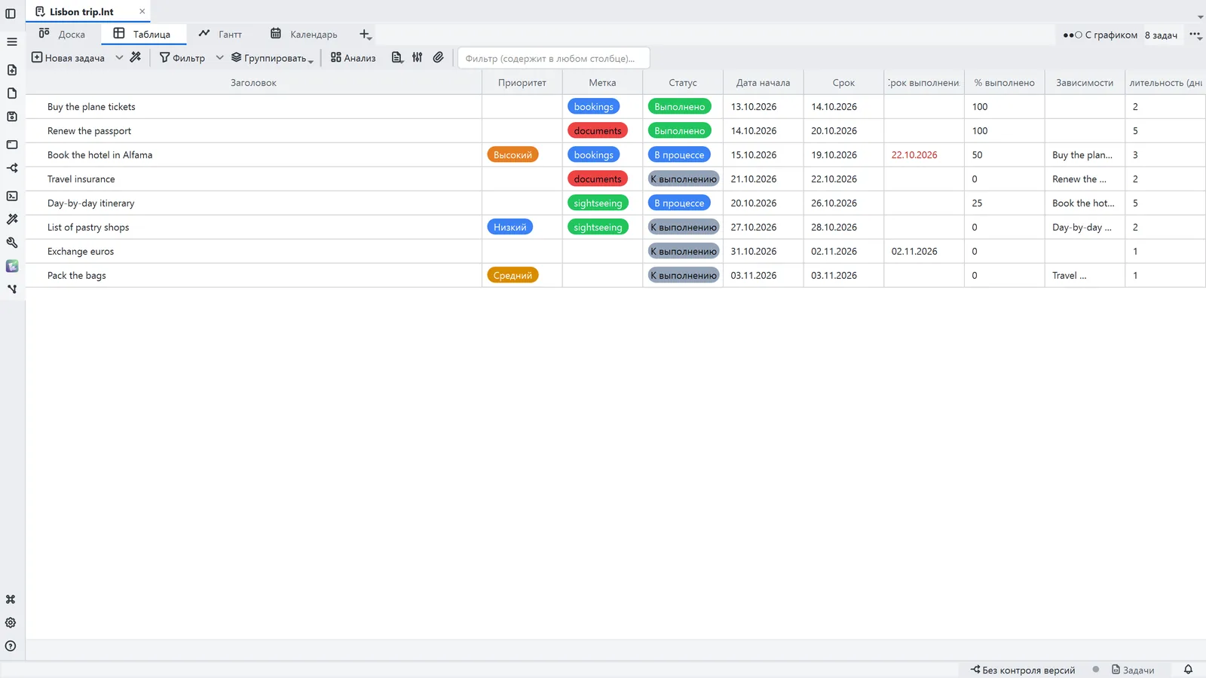
Task: Open the Группировать dropdown
Action: click(x=272, y=58)
